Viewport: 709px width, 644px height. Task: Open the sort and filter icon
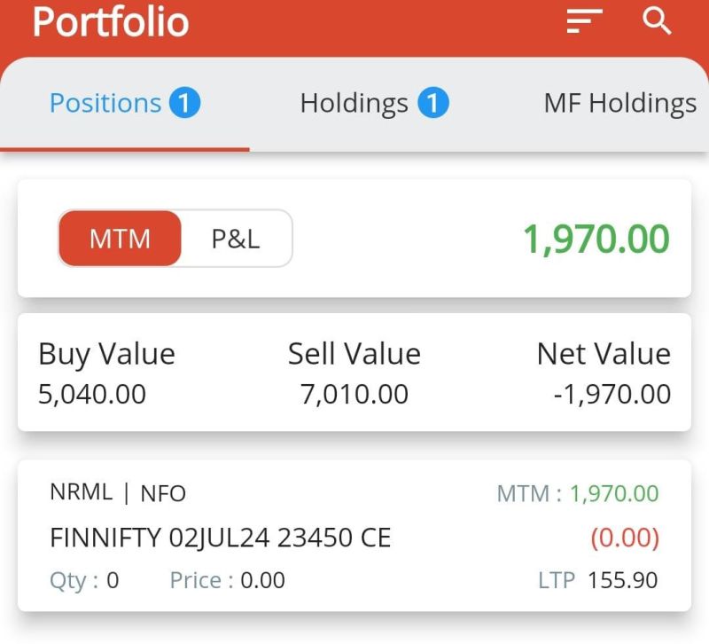pos(584,21)
